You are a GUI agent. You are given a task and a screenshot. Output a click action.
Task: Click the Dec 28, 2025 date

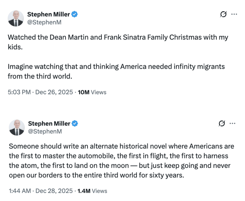[54, 191]
